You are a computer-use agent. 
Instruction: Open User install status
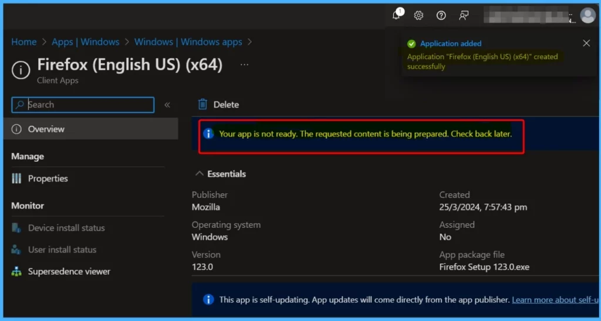(x=62, y=250)
